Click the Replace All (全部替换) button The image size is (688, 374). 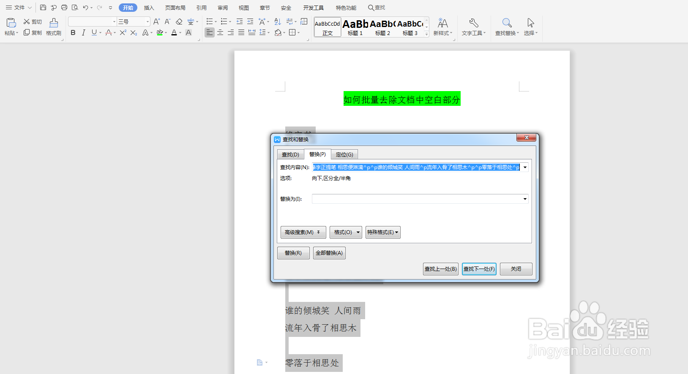[x=329, y=253]
